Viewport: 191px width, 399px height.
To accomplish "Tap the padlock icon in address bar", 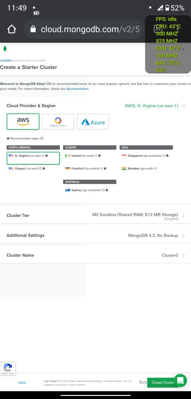I will [x=33, y=29].
